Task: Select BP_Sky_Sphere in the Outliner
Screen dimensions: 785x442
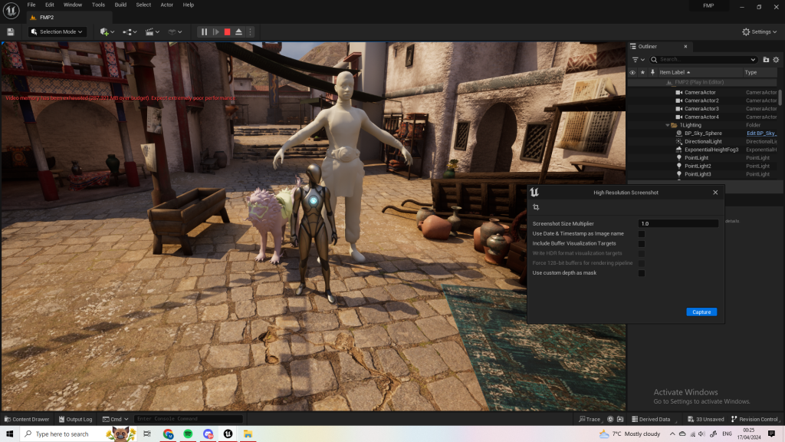Action: (x=702, y=134)
